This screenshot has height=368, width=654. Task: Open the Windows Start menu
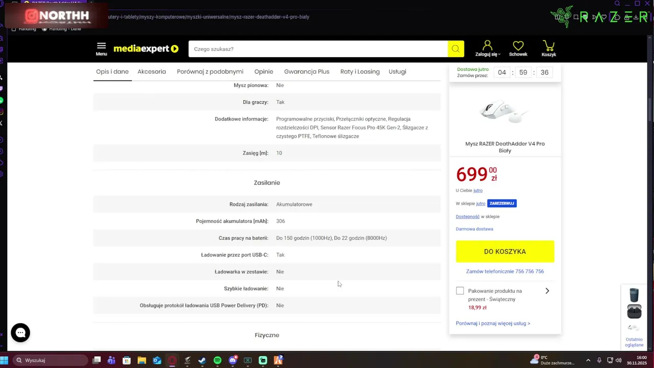click(5, 360)
